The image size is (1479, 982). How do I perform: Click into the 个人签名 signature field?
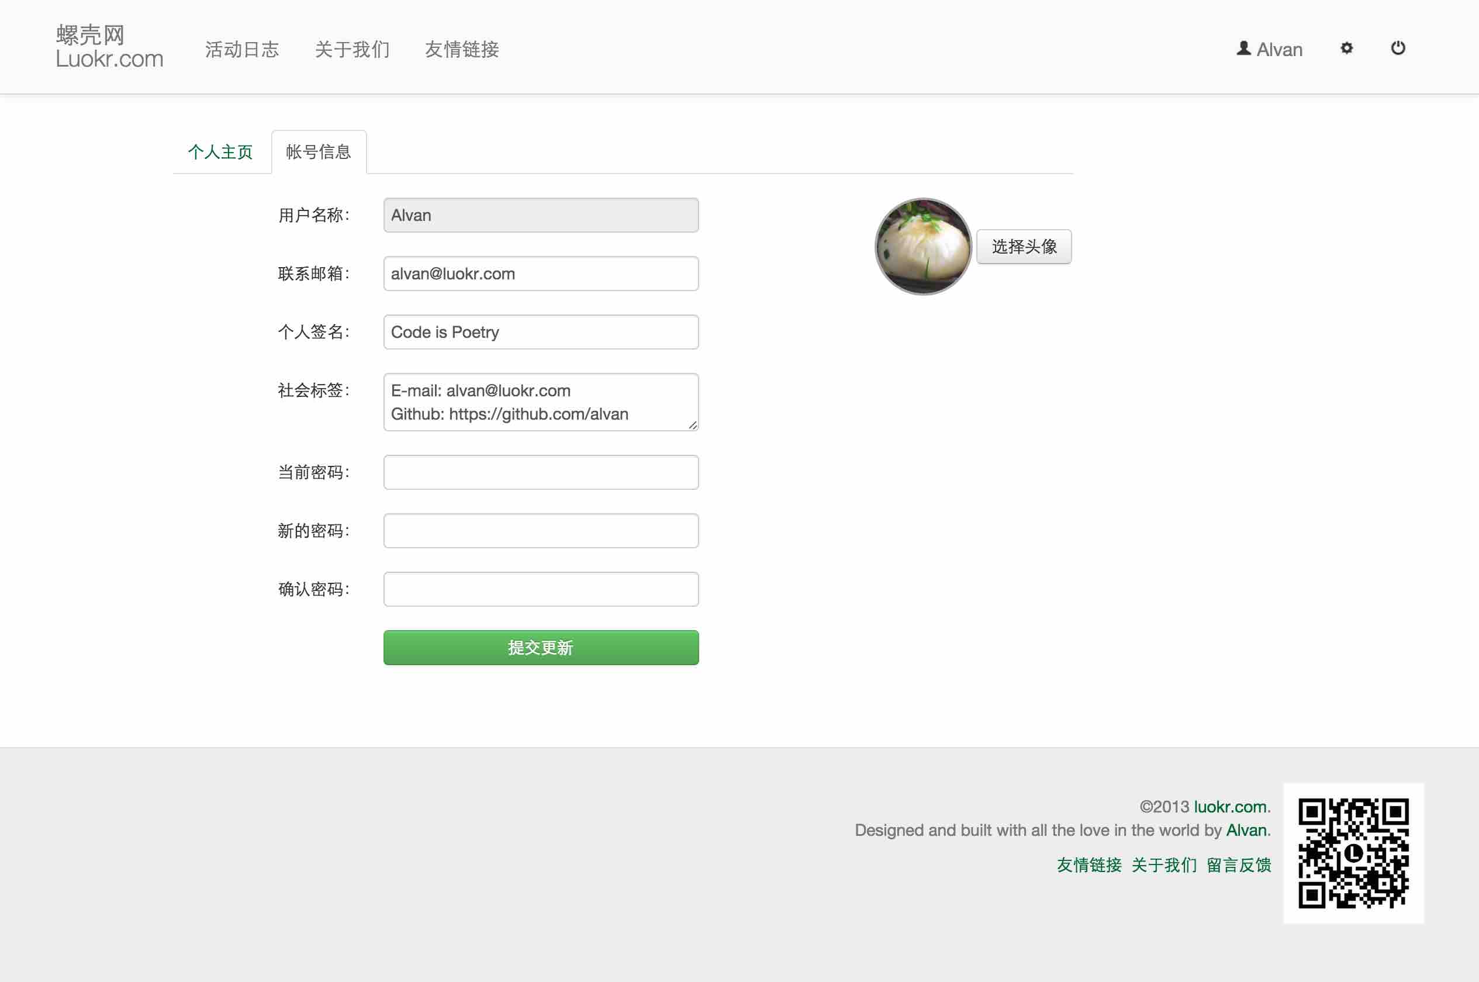(x=540, y=332)
